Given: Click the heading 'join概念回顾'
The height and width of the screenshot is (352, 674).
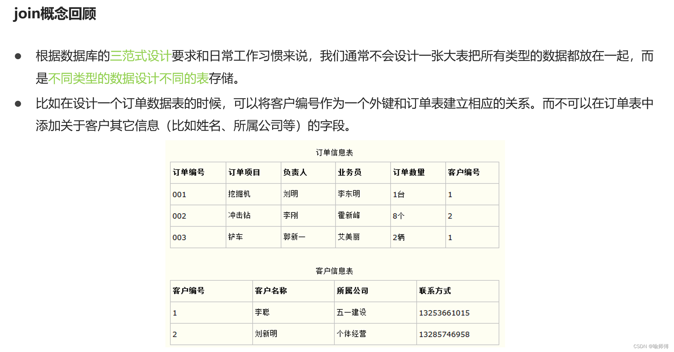Looking at the screenshot, I should 55,14.
